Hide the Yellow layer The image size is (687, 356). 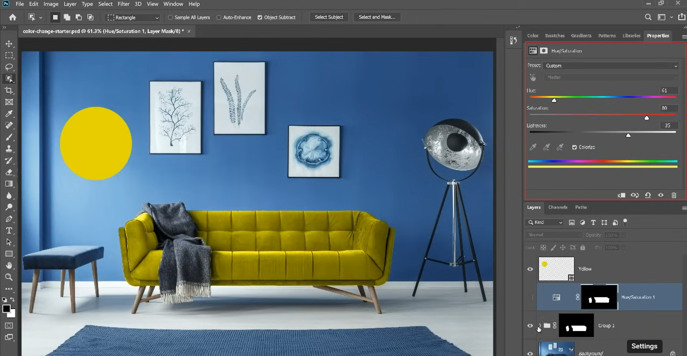coord(530,269)
